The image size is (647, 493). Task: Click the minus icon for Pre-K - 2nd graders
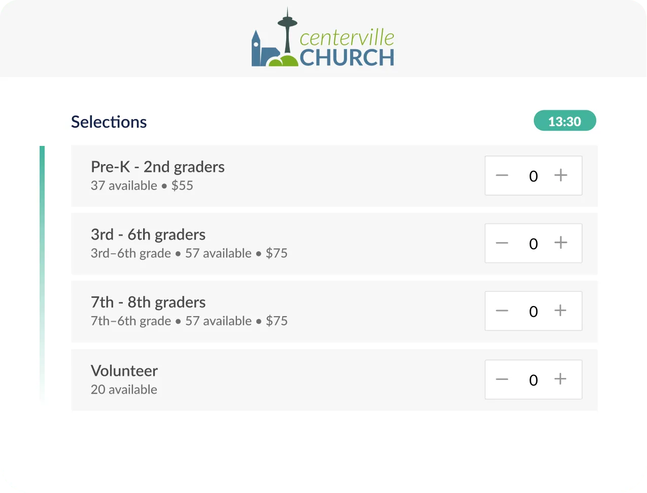502,175
